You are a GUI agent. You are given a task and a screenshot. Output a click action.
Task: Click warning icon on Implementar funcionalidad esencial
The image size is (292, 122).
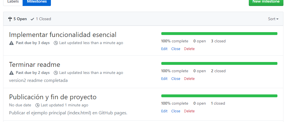pyautogui.click(x=11, y=43)
